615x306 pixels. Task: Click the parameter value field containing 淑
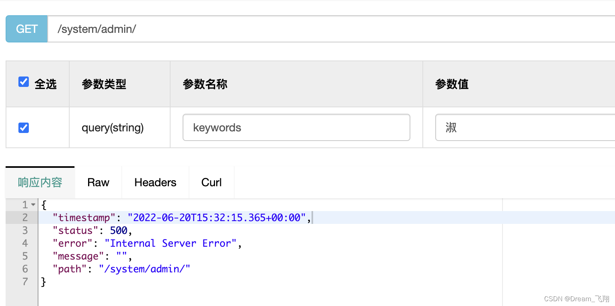point(521,127)
